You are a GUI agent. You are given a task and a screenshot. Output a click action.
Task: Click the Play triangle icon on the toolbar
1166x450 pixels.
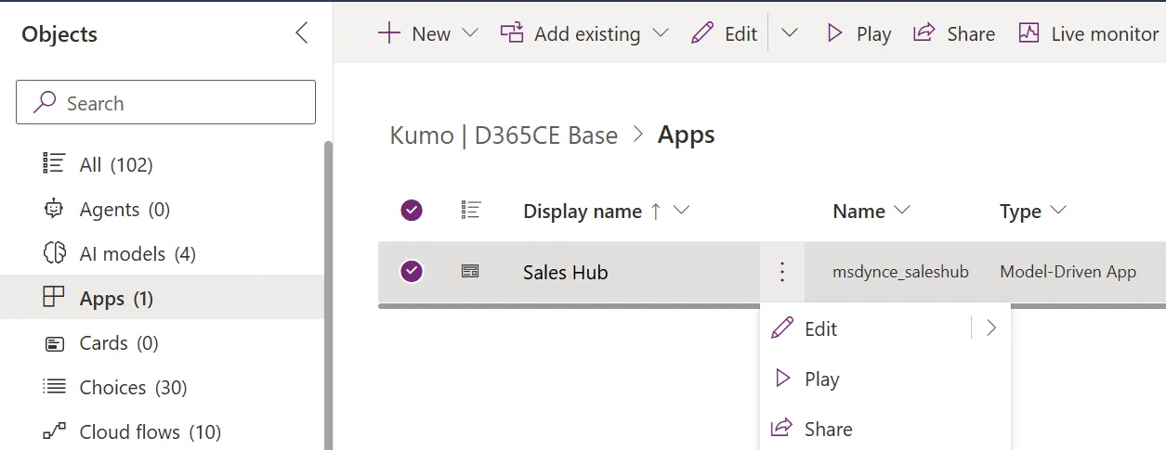[834, 33]
